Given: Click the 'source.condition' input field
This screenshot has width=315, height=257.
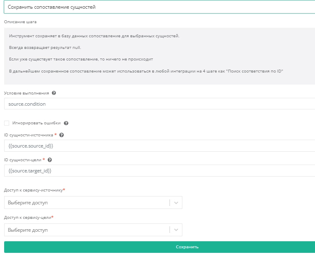Looking at the screenshot, I should [157, 104].
